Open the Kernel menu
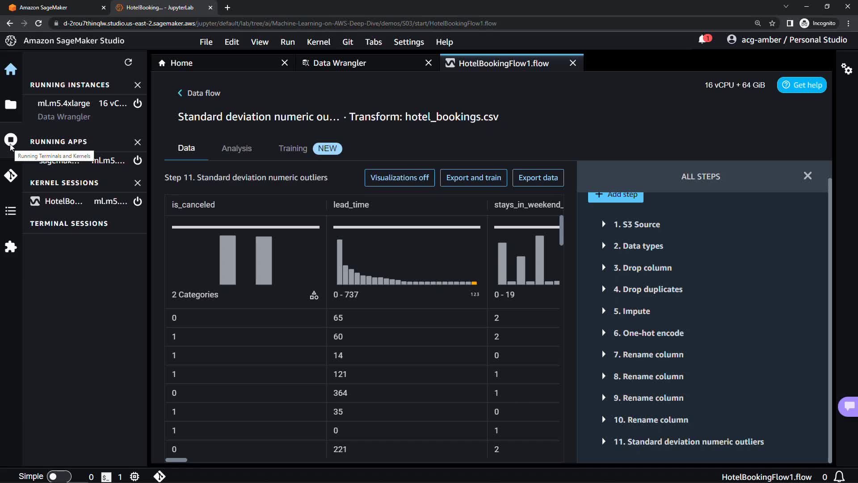 (x=318, y=42)
